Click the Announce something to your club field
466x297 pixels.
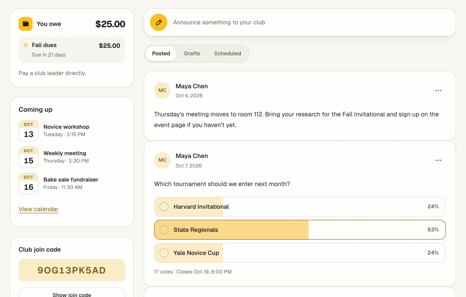point(300,22)
